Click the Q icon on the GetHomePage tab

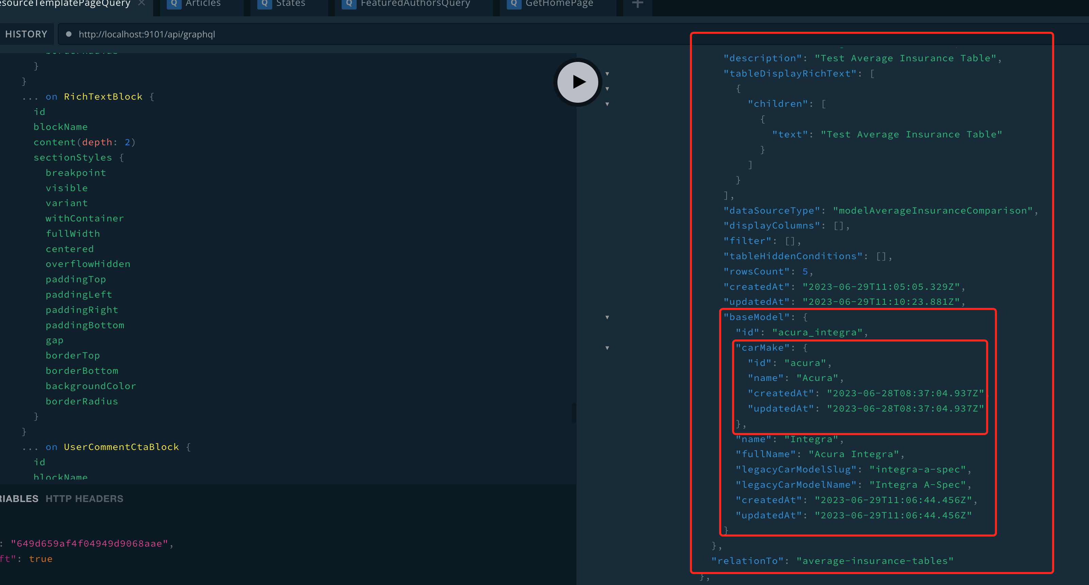[x=514, y=3]
